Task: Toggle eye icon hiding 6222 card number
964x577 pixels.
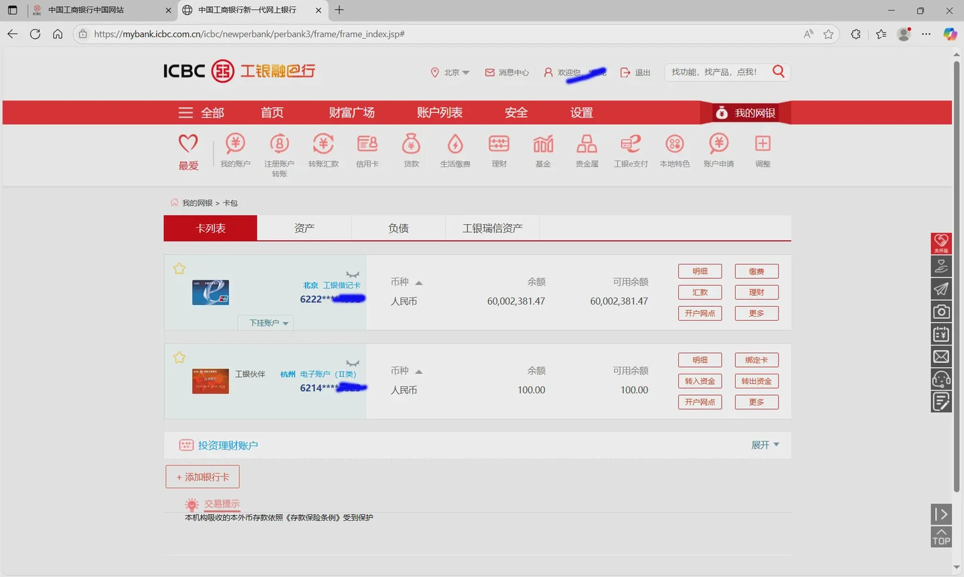Action: (353, 274)
